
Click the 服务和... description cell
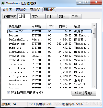(81, 80)
